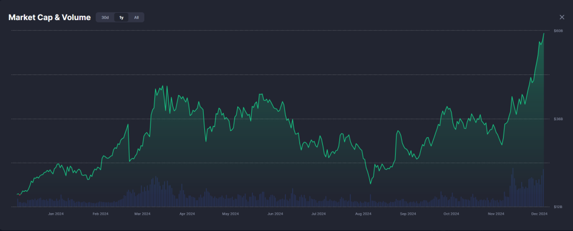Click the May 2024 axis label

[x=231, y=214]
